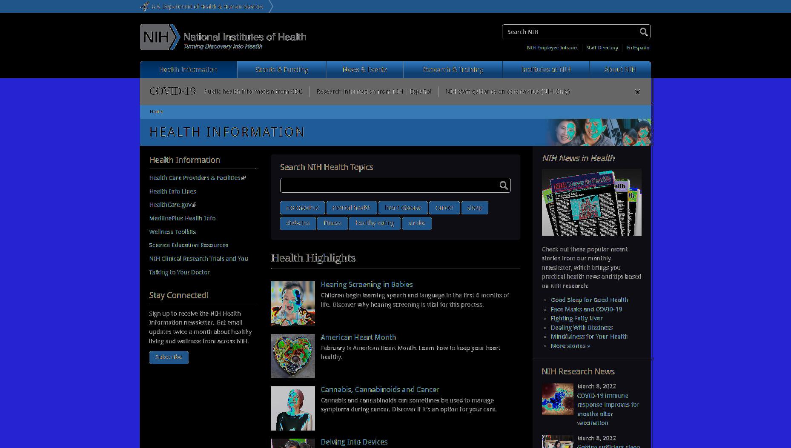
Task: Click the baby photo thumbnail
Action: 293,303
